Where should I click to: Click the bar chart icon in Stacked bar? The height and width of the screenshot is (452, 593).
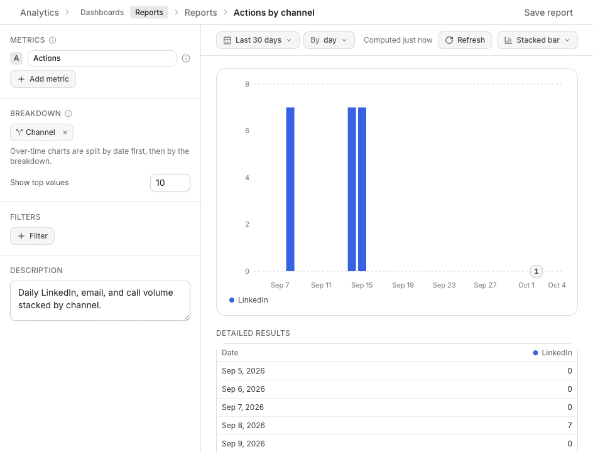coord(508,40)
